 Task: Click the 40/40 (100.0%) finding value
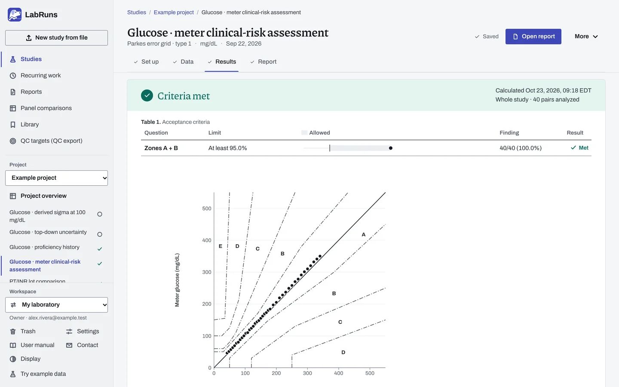tap(521, 148)
